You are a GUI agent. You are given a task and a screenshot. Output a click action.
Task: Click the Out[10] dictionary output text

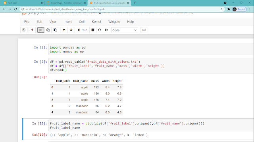pos(99,135)
